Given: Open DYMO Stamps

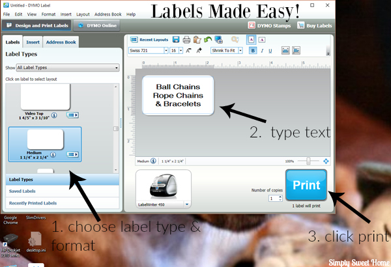Looking at the screenshot, I should click(269, 25).
